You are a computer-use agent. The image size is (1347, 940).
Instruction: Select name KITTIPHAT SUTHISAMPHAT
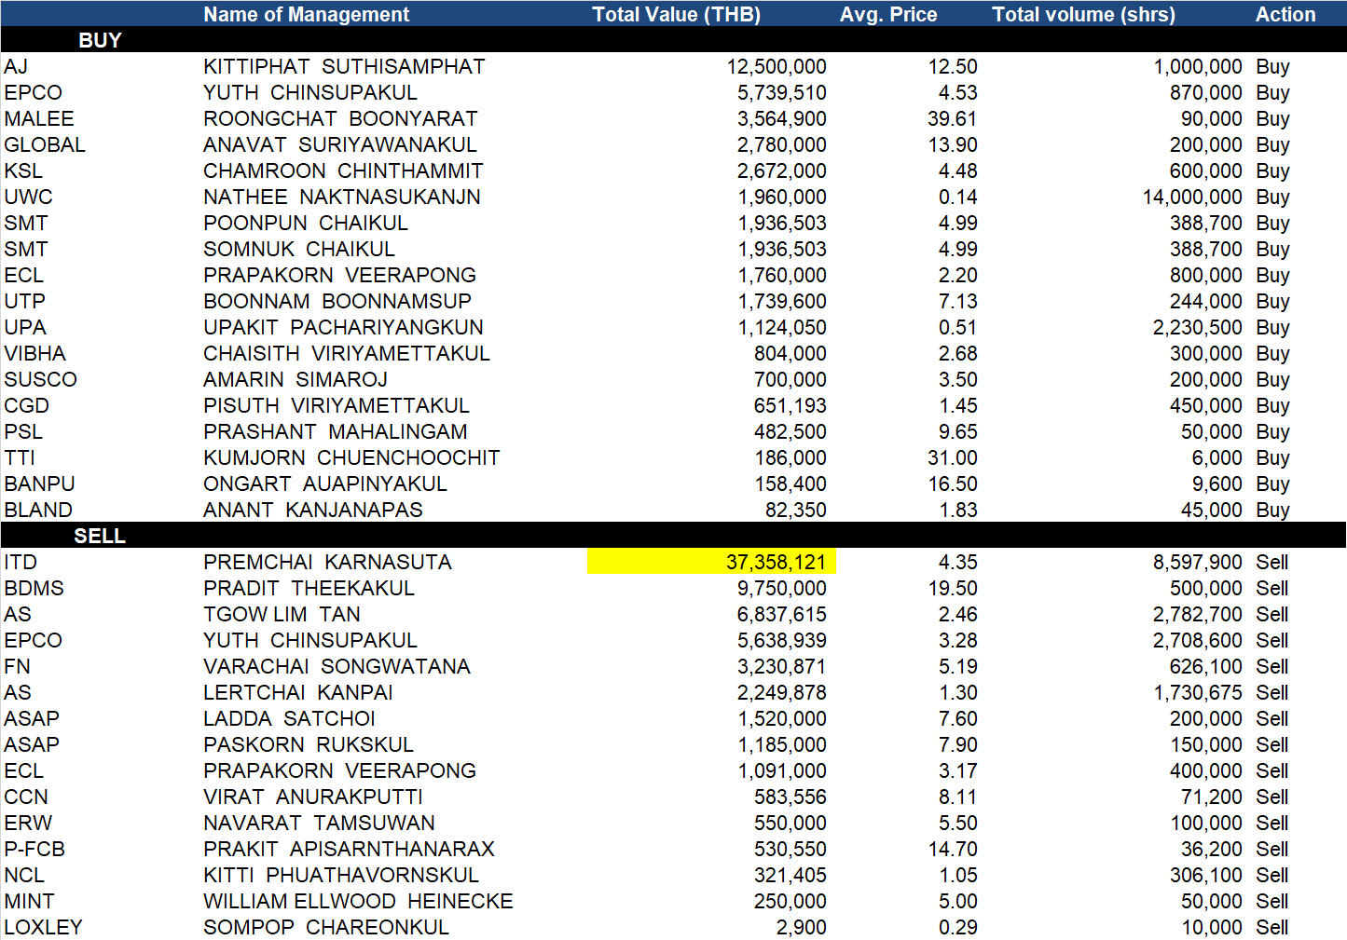(344, 66)
